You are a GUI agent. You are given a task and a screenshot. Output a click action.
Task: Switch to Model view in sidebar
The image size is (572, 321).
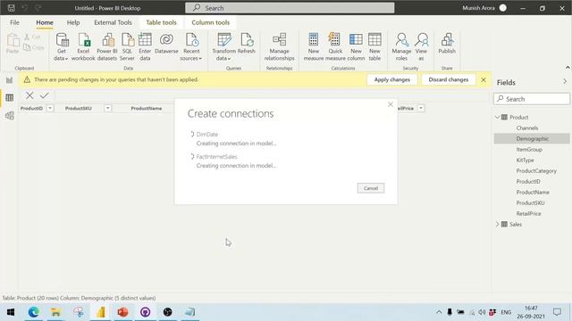point(10,116)
